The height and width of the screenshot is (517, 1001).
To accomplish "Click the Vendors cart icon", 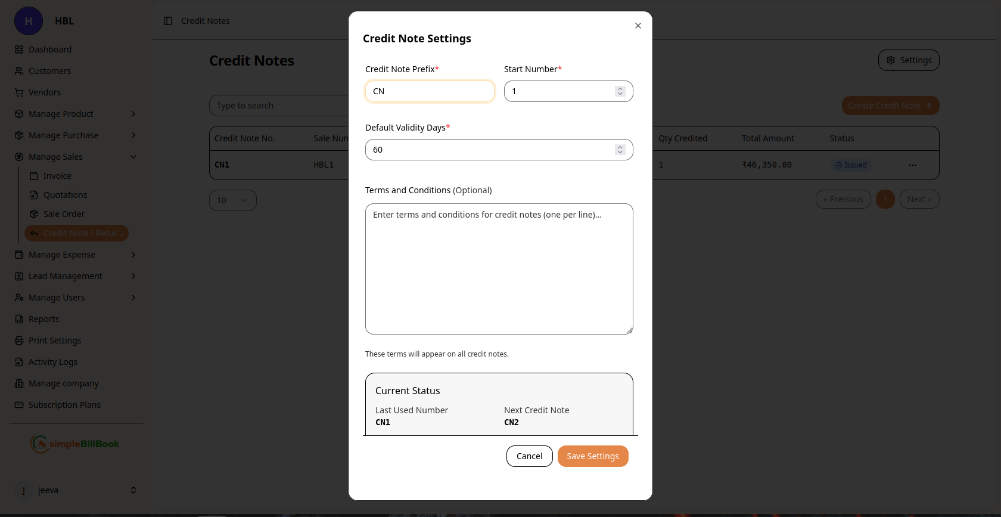I will (18, 92).
